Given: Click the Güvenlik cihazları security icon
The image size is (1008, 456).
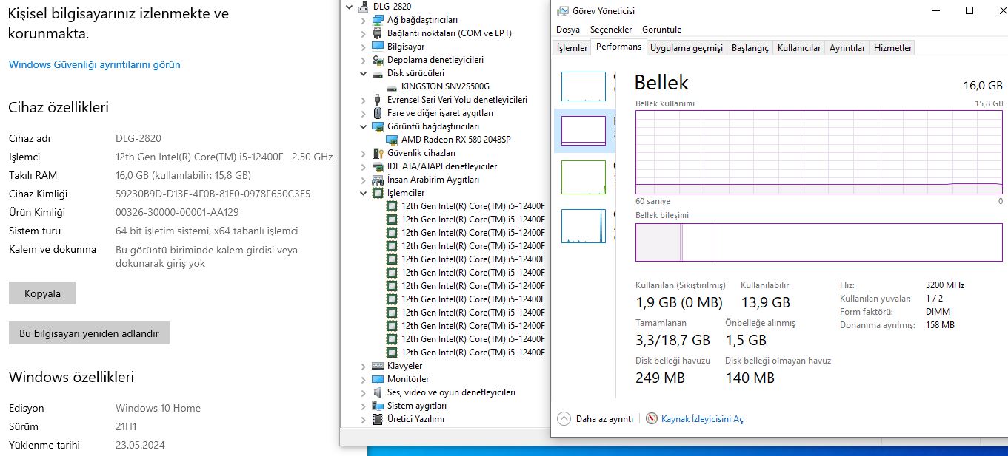Looking at the screenshot, I should (x=378, y=153).
